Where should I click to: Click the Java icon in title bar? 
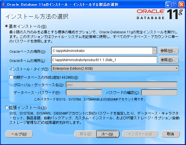[x=3, y=5]
